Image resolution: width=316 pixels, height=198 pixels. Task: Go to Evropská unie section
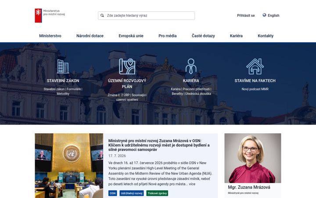pos(131,36)
